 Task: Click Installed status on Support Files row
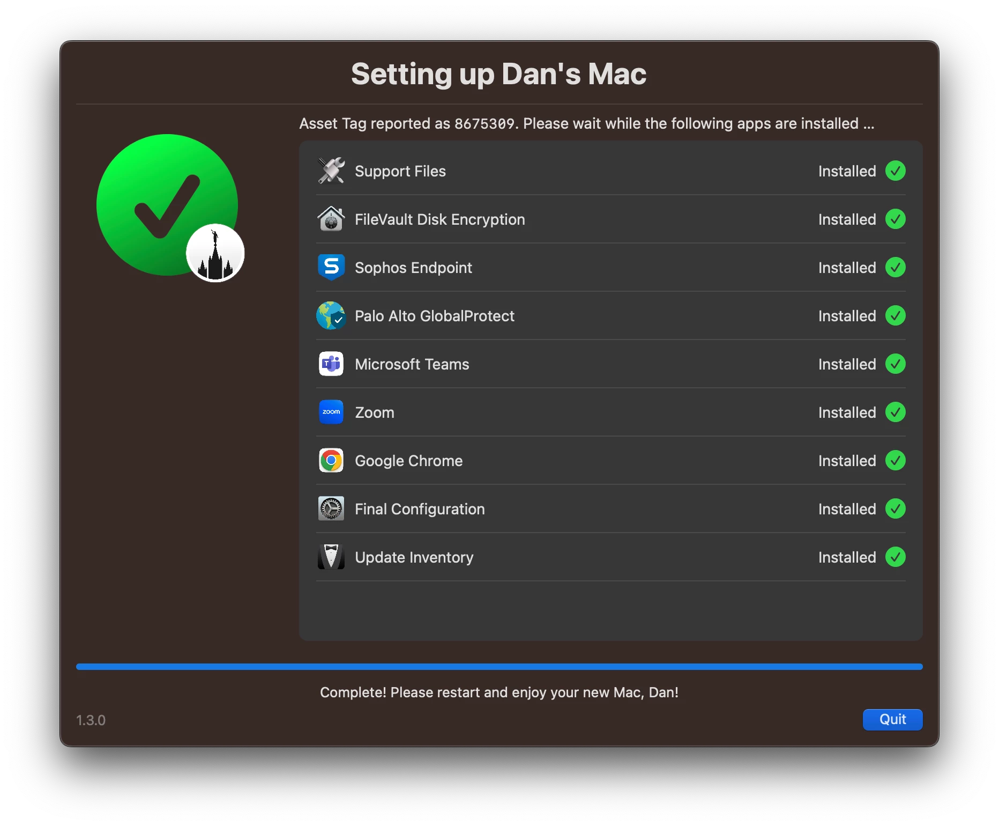847,171
